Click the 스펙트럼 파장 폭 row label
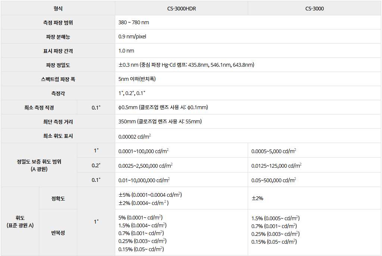The height and width of the screenshot is (256, 382). (58, 79)
